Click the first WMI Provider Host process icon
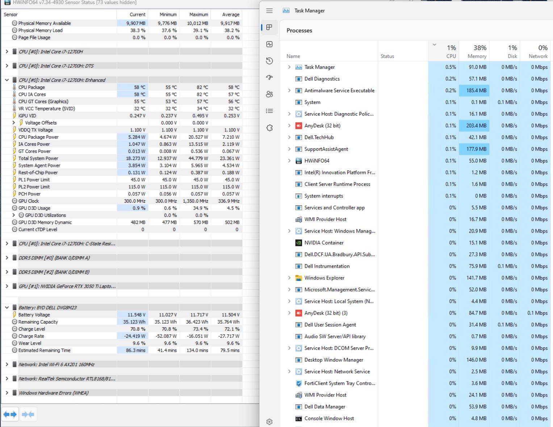This screenshot has height=427, width=553. coord(298,219)
